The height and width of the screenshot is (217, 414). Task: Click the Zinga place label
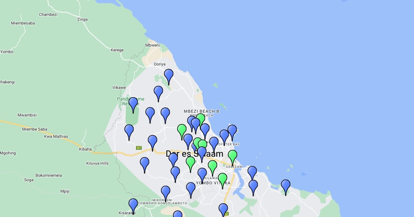82,20
